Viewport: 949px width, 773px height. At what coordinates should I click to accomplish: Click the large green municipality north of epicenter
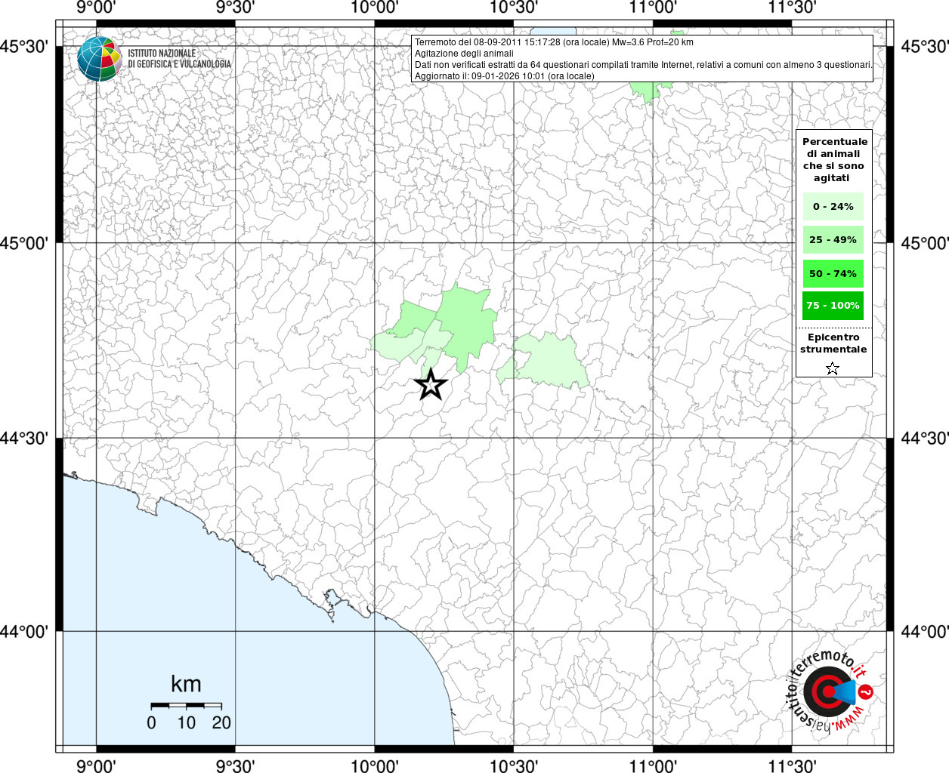pyautogui.click(x=468, y=325)
